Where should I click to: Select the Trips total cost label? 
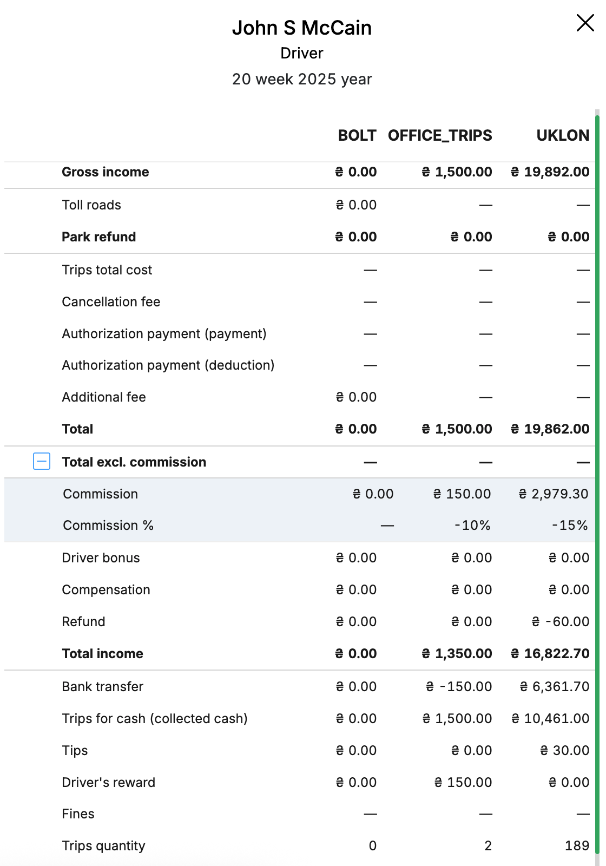pos(107,270)
